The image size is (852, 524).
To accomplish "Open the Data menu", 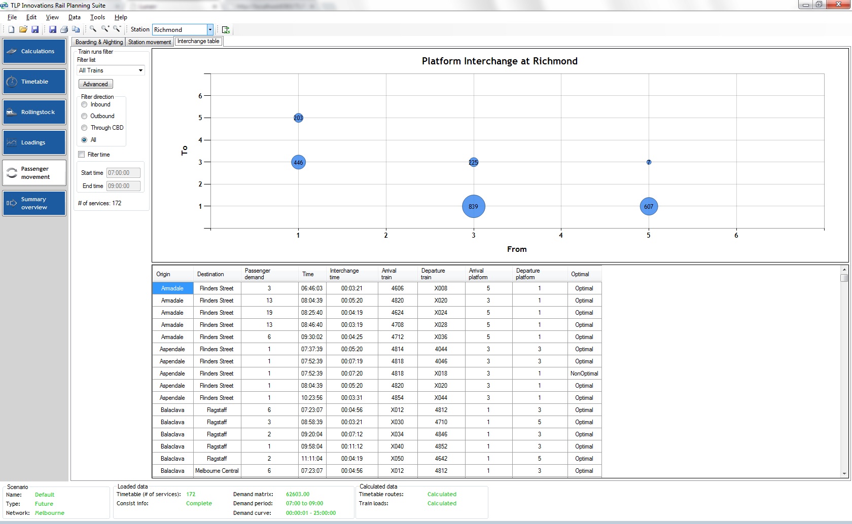I will point(75,17).
